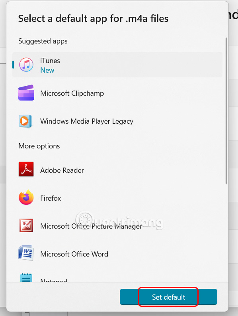Screen dimensions: 238x316
Task: Click the dialog's vertical scrollbar
Action: pos(226,111)
